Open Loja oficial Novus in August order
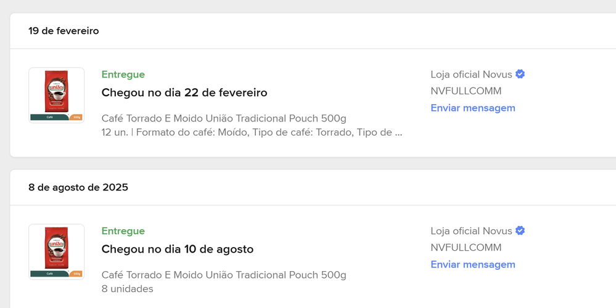 (472, 231)
